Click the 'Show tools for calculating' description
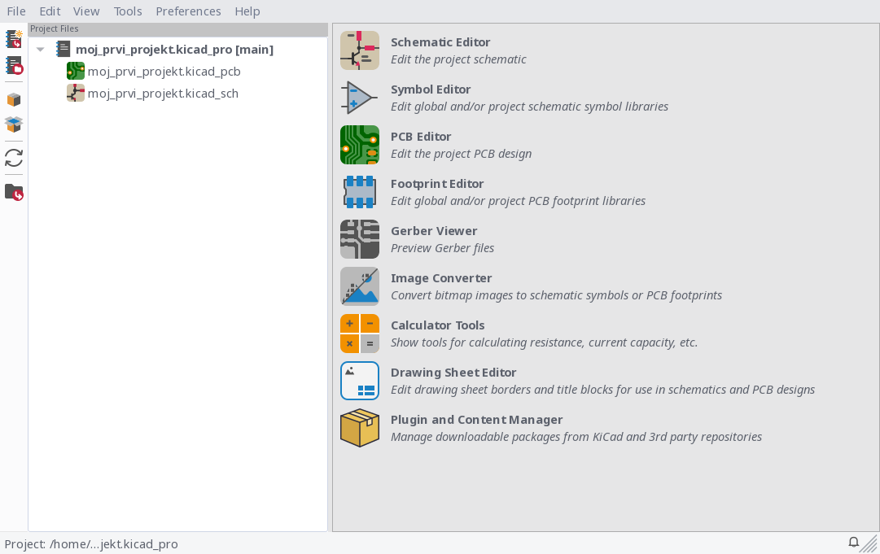This screenshot has height=554, width=880. [545, 342]
